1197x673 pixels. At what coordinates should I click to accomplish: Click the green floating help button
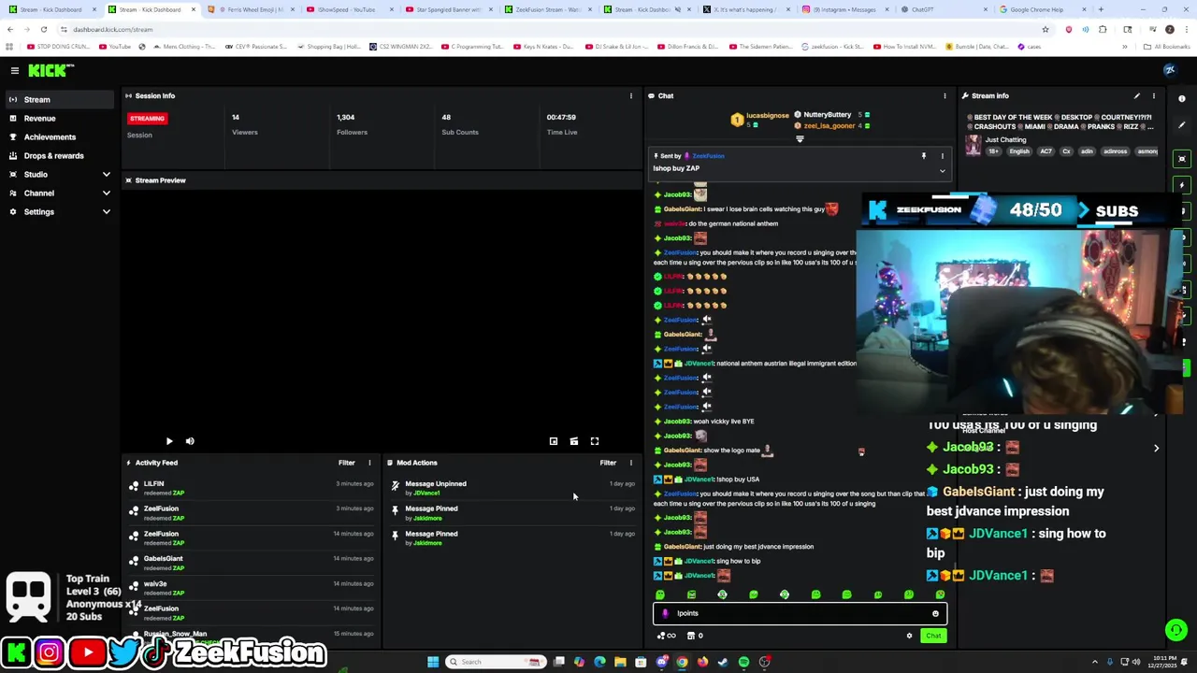[1176, 631]
